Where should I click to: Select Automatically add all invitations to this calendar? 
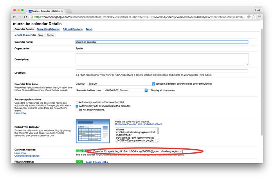77,106
